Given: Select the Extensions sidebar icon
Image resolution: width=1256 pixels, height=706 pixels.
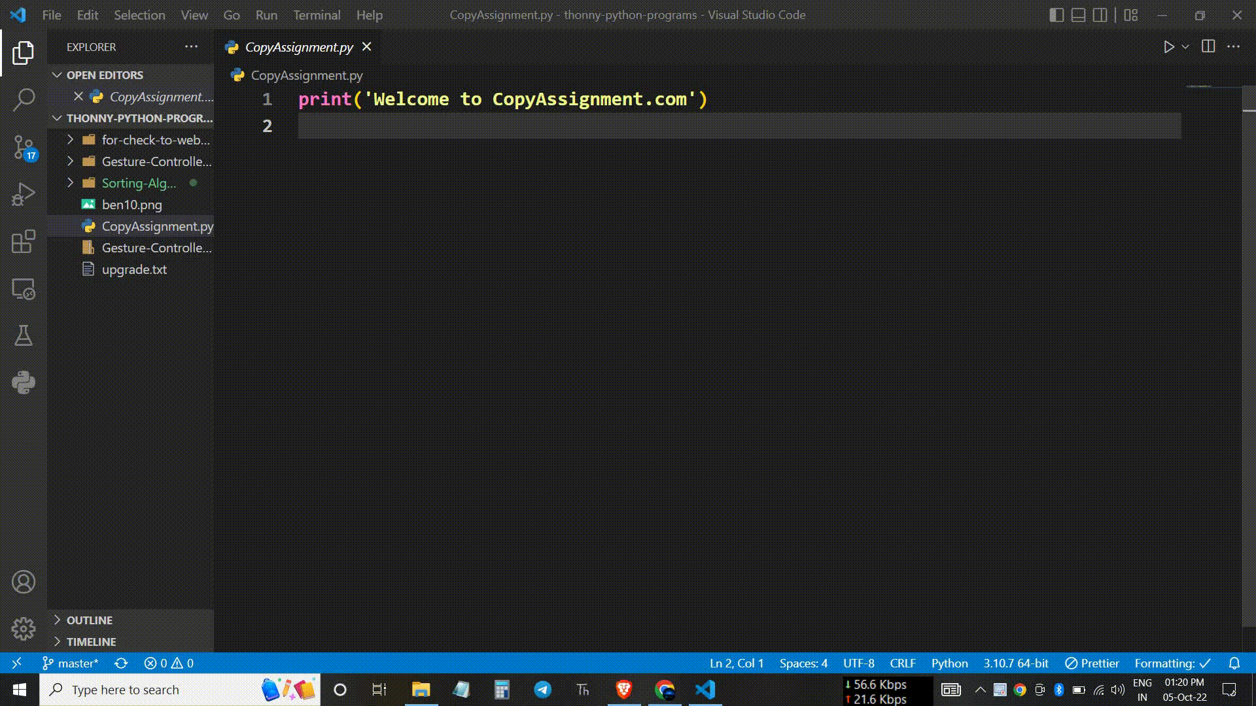Looking at the screenshot, I should (x=24, y=241).
